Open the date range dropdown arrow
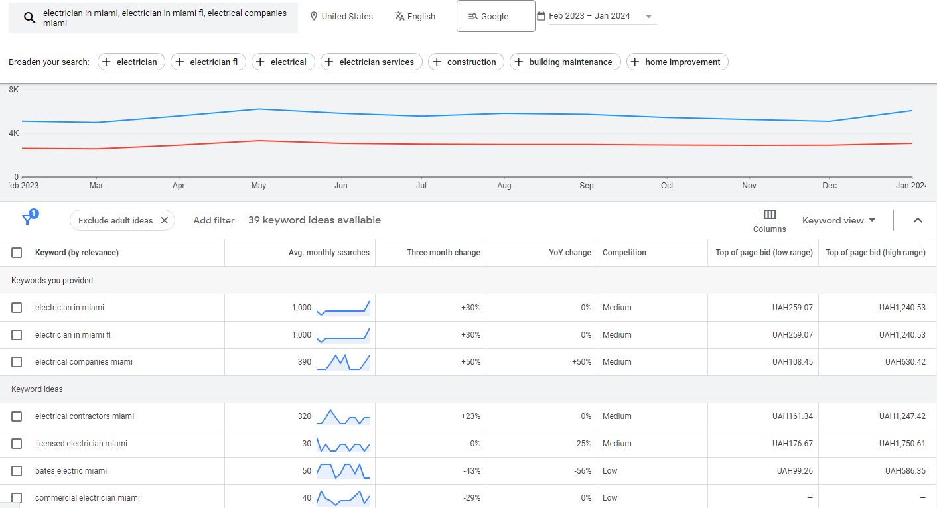Image resolution: width=937 pixels, height=508 pixels. [x=648, y=16]
